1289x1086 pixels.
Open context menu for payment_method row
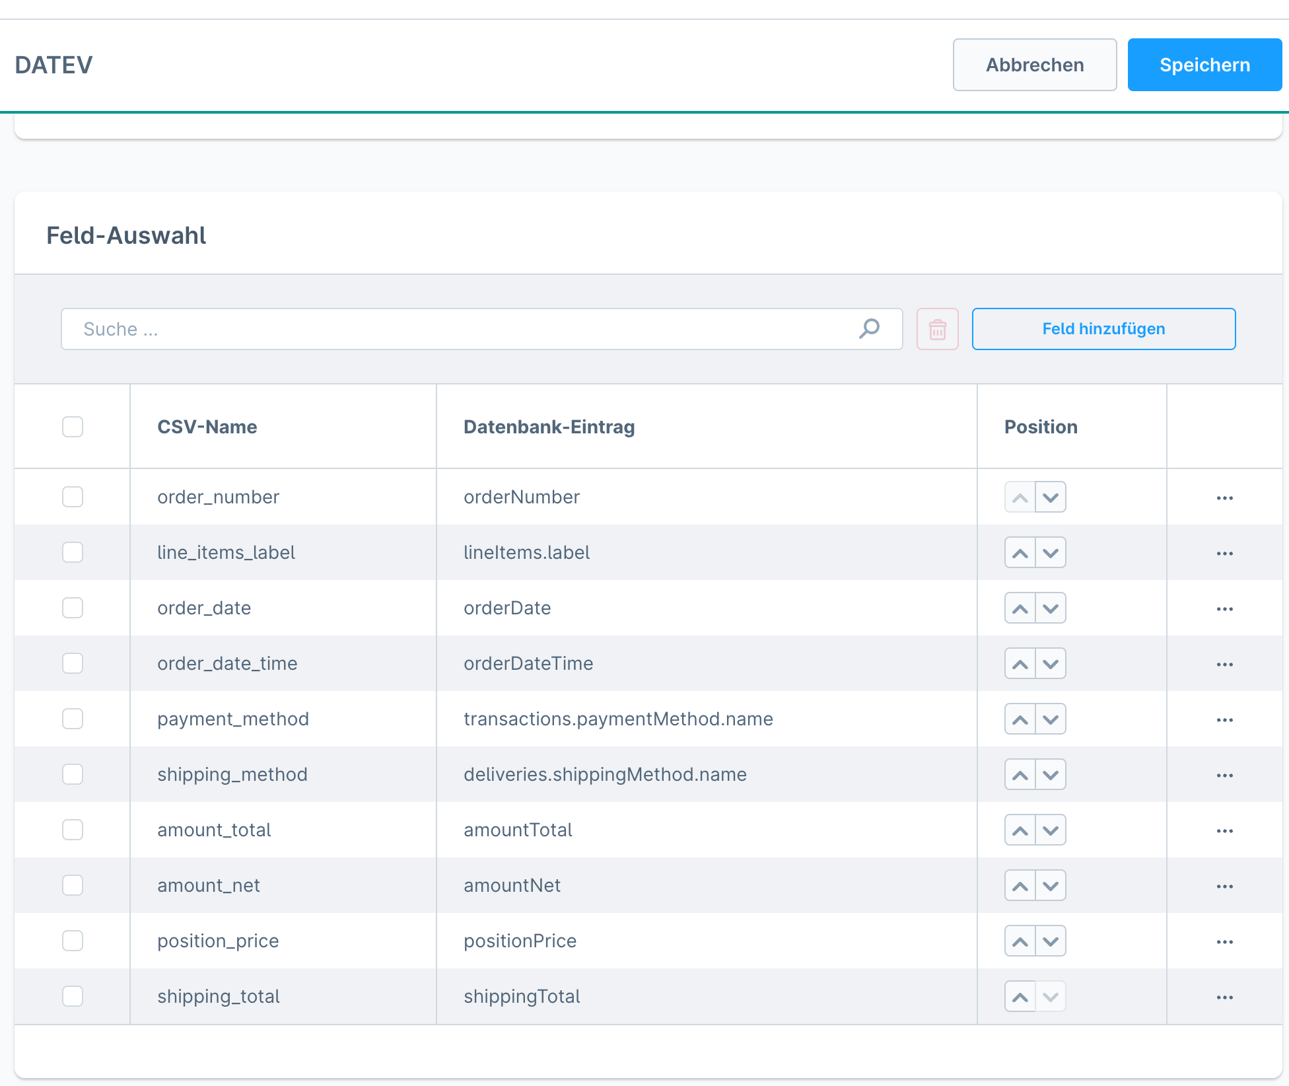pos(1225,719)
